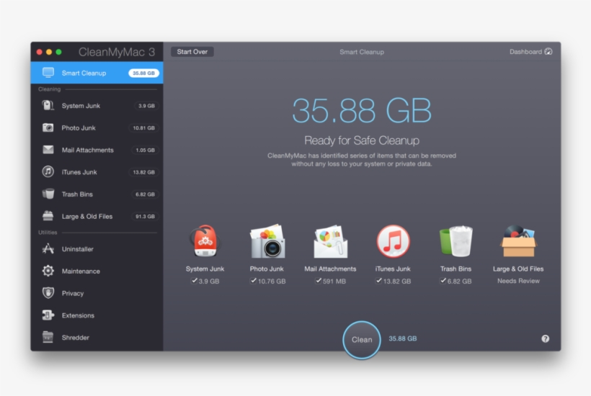Open the Mail Attachments sidebar label

(87, 150)
